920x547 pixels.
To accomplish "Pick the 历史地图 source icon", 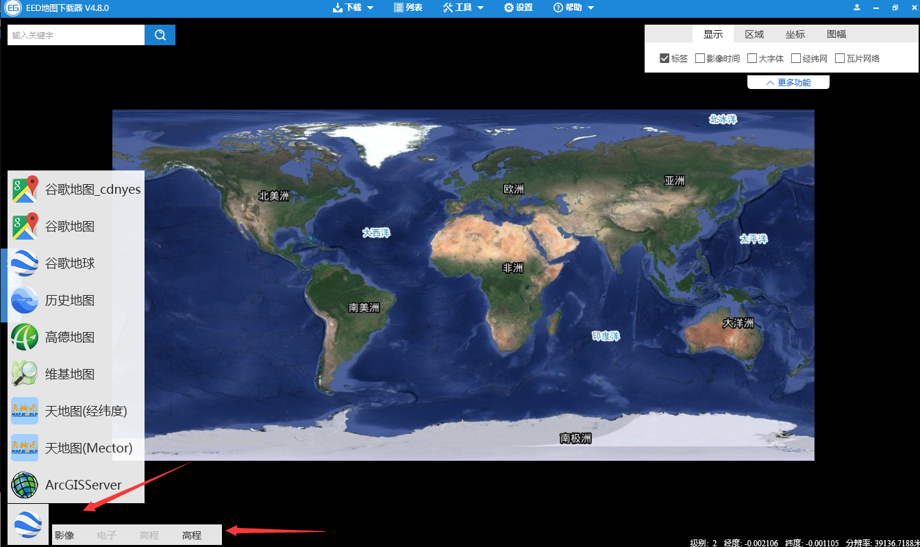I will pyautogui.click(x=25, y=301).
